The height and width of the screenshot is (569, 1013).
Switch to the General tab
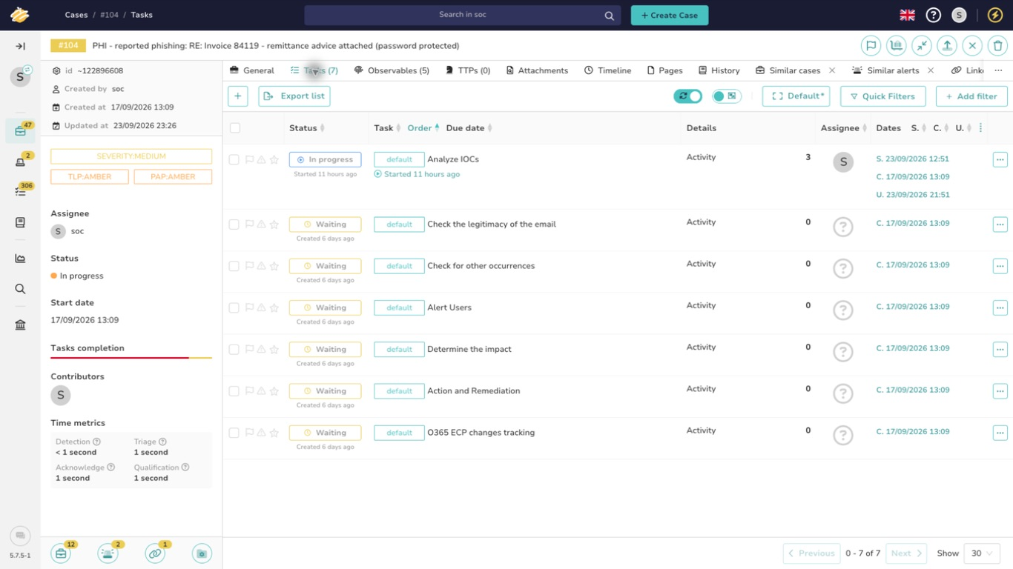pos(252,70)
